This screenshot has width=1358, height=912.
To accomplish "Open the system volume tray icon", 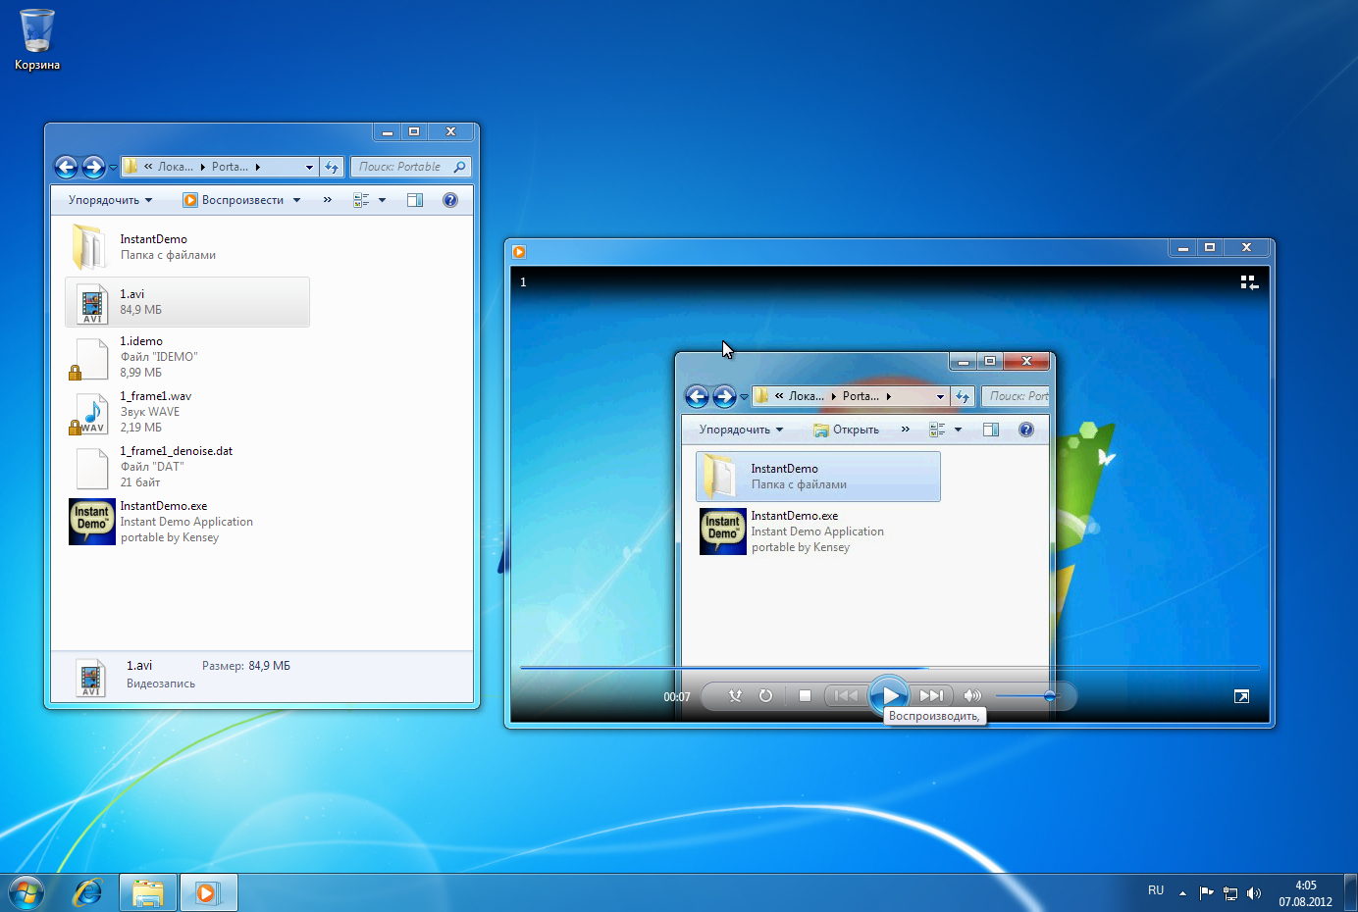I will click(x=1253, y=893).
